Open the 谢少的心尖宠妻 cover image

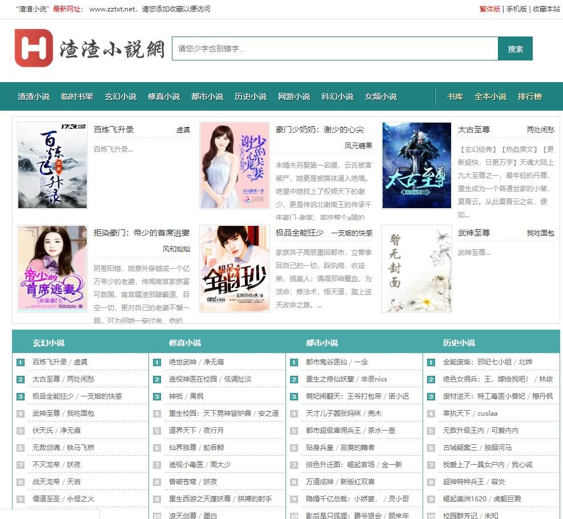(234, 165)
